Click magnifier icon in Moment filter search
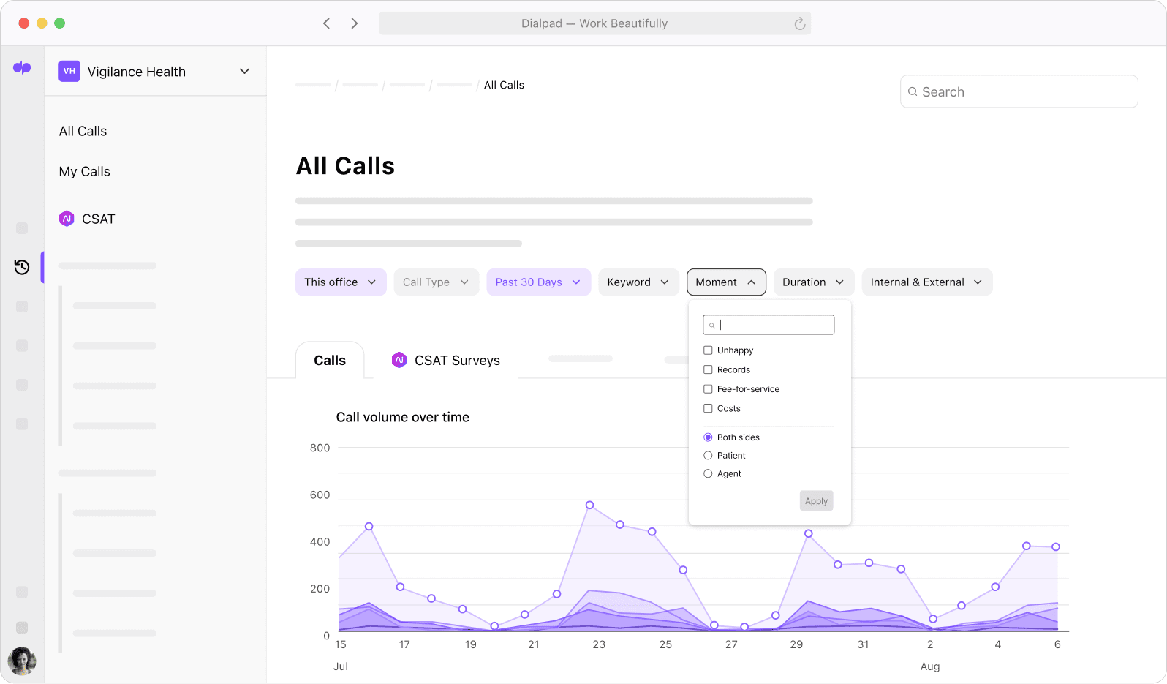 coord(712,326)
